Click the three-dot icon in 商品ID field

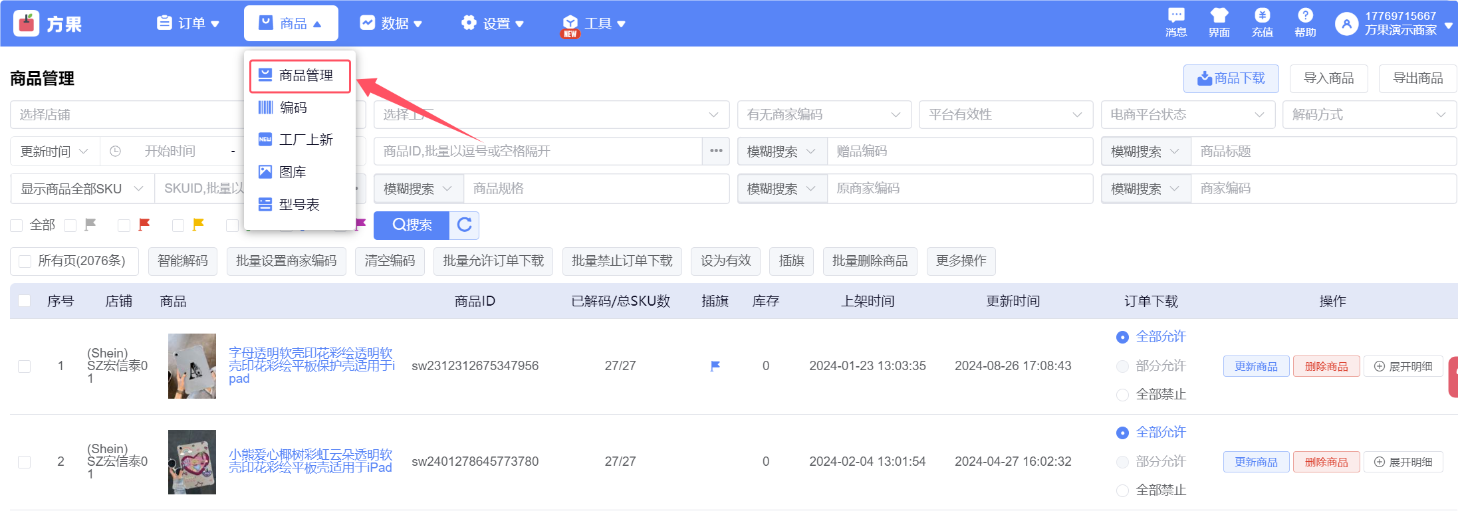point(716,152)
